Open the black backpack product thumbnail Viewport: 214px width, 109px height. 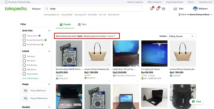click(x=183, y=97)
